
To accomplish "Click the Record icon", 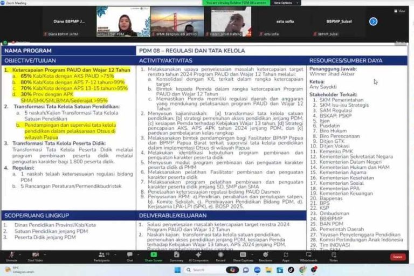I will click(x=220, y=256).
